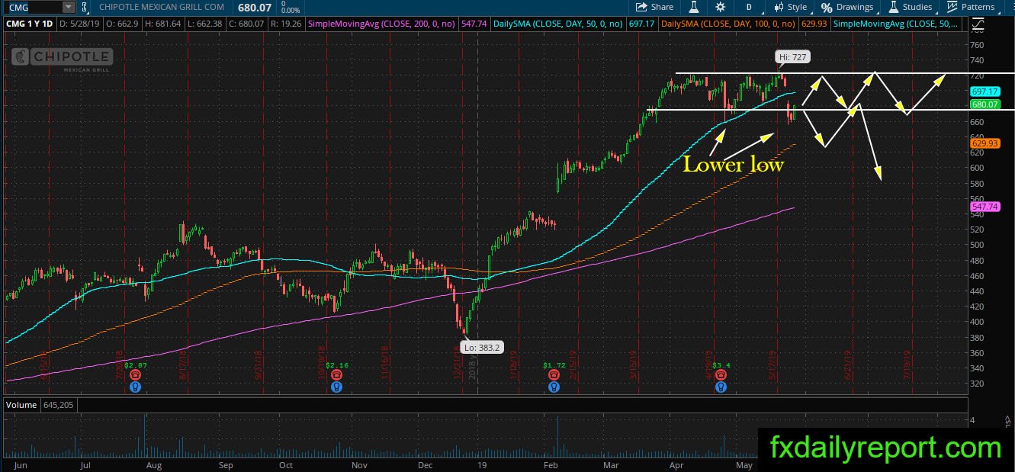
Task: Click the R: 19.26 range value
Action: [287, 24]
